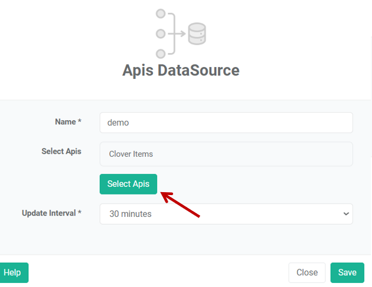Open the Update Interval dropdown
This screenshot has width=372, height=287.
coord(226,214)
